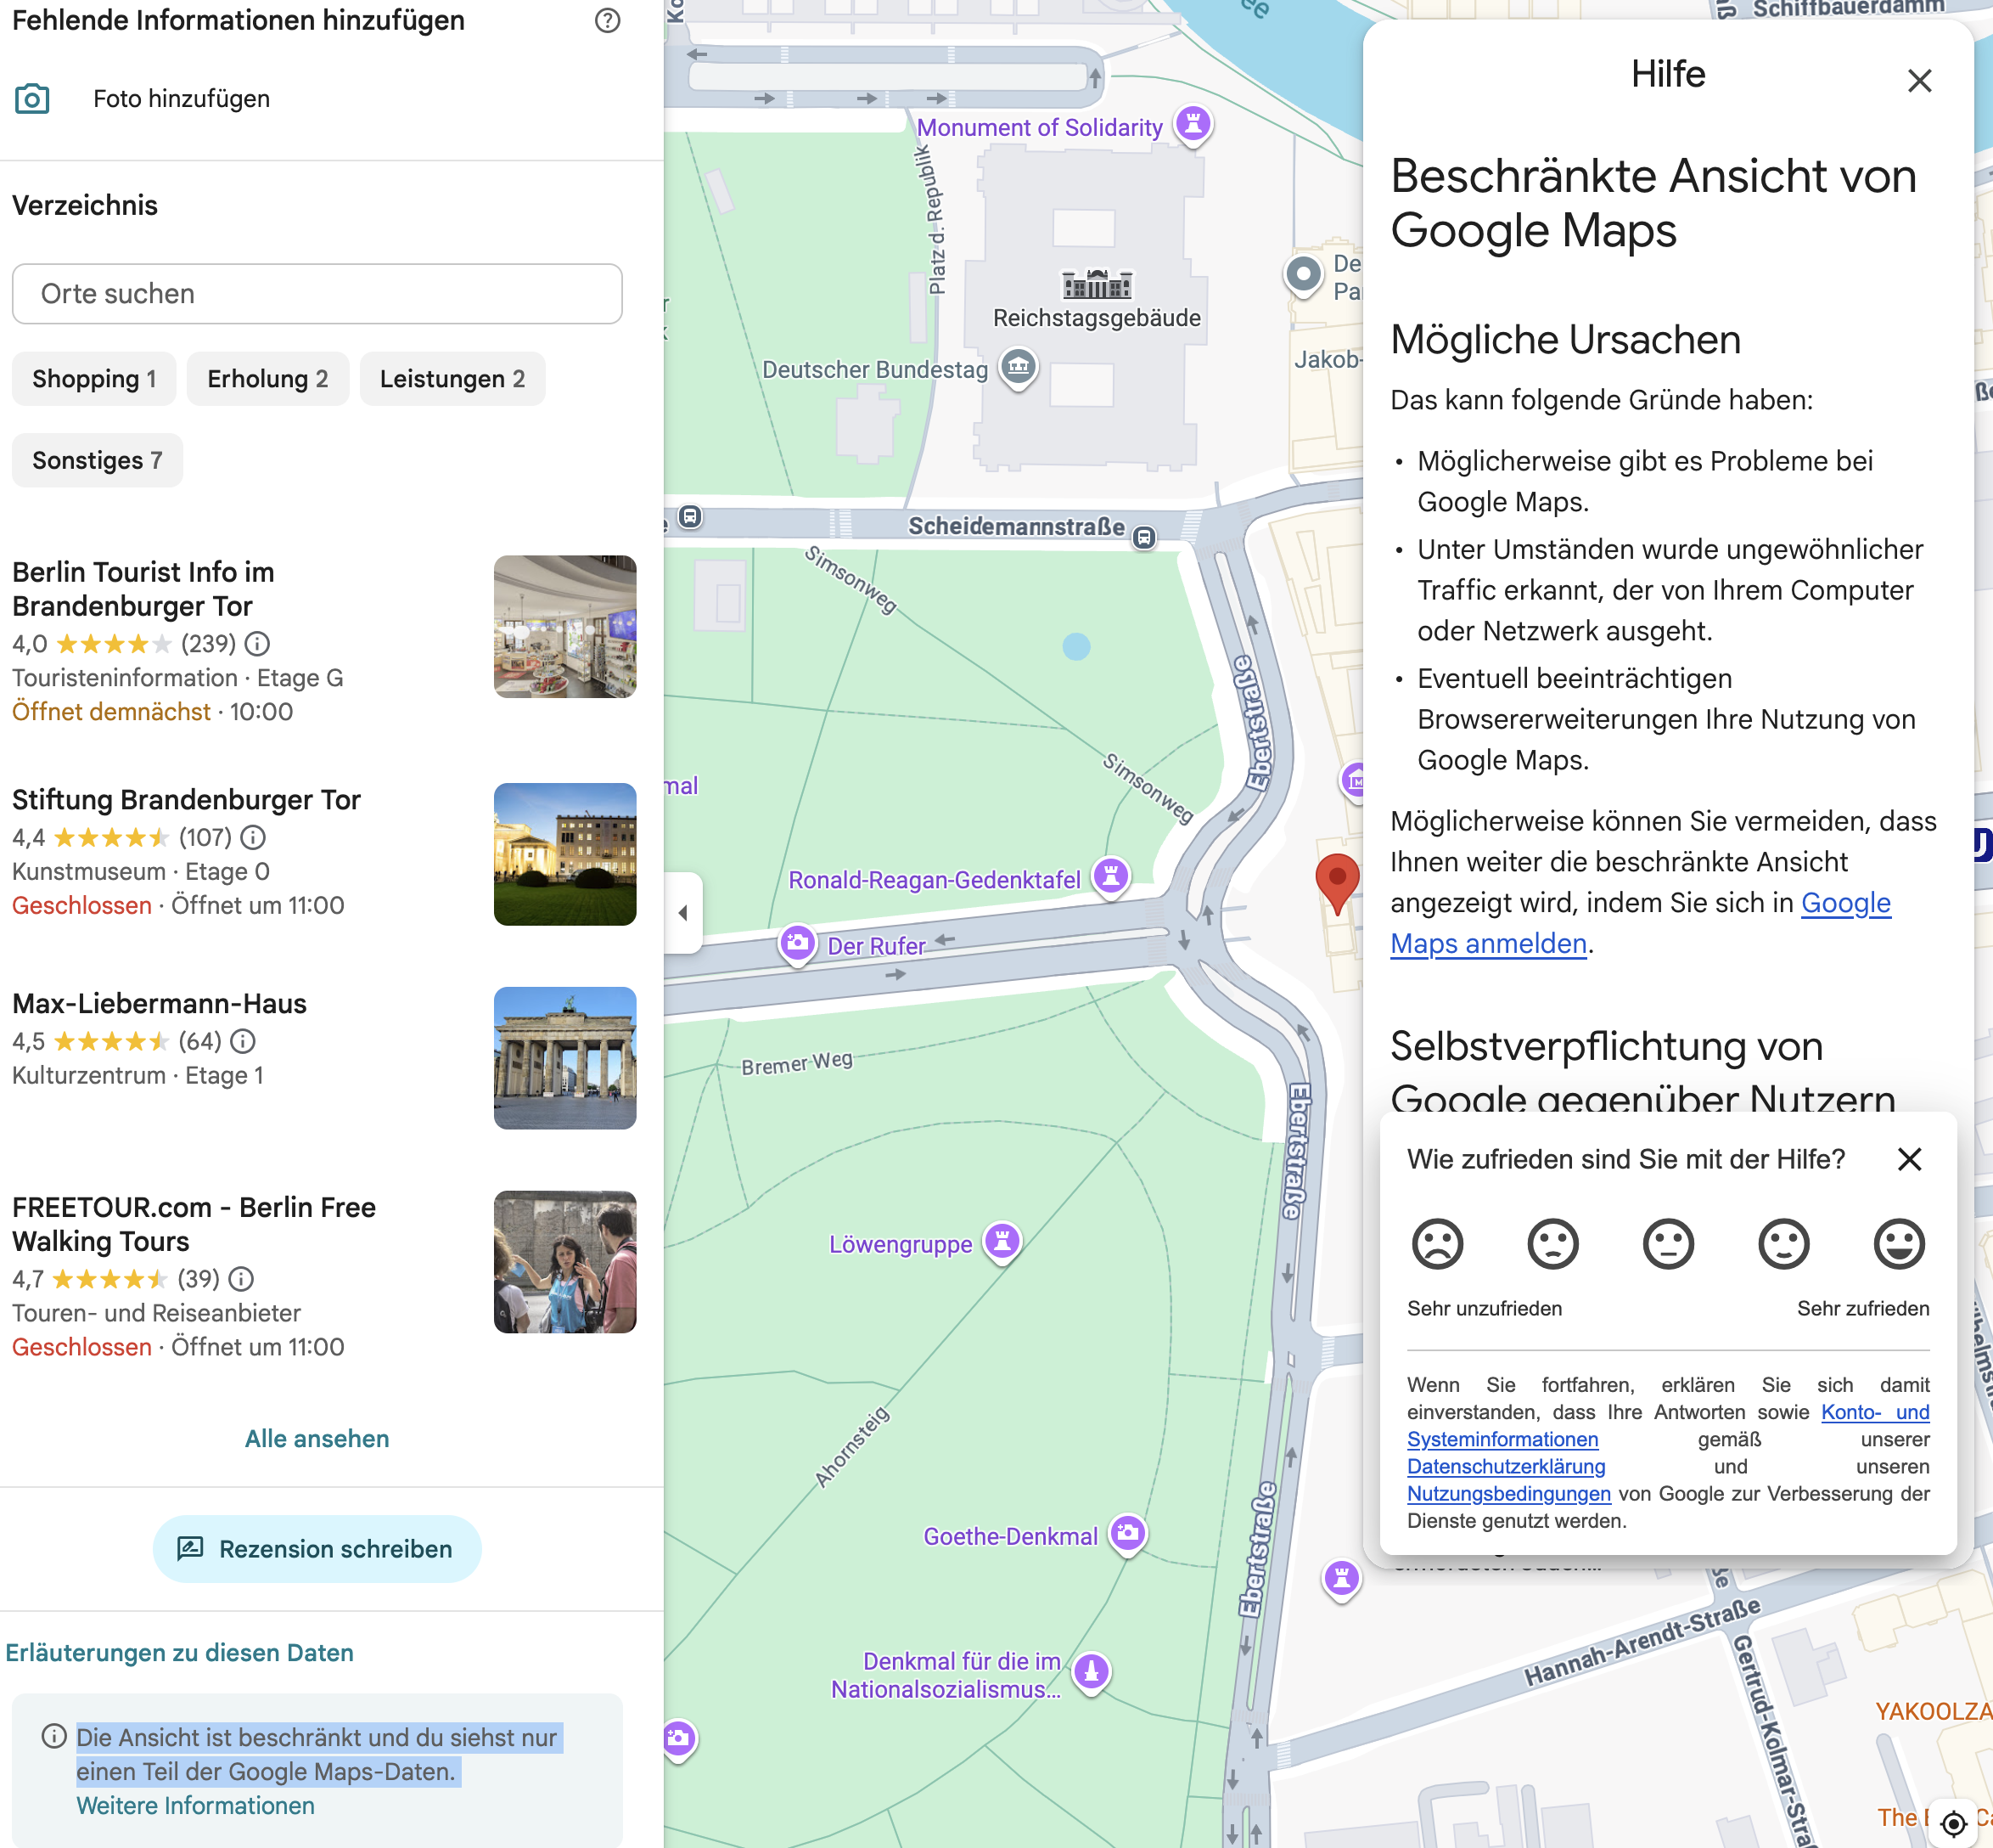Click the help question mark icon
This screenshot has width=1993, height=1848.
608,21
